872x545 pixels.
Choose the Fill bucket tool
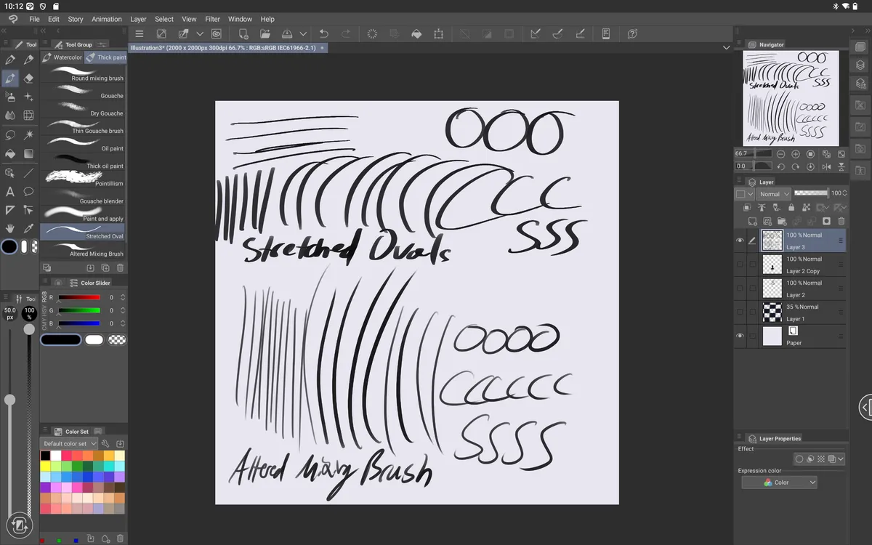click(10, 154)
